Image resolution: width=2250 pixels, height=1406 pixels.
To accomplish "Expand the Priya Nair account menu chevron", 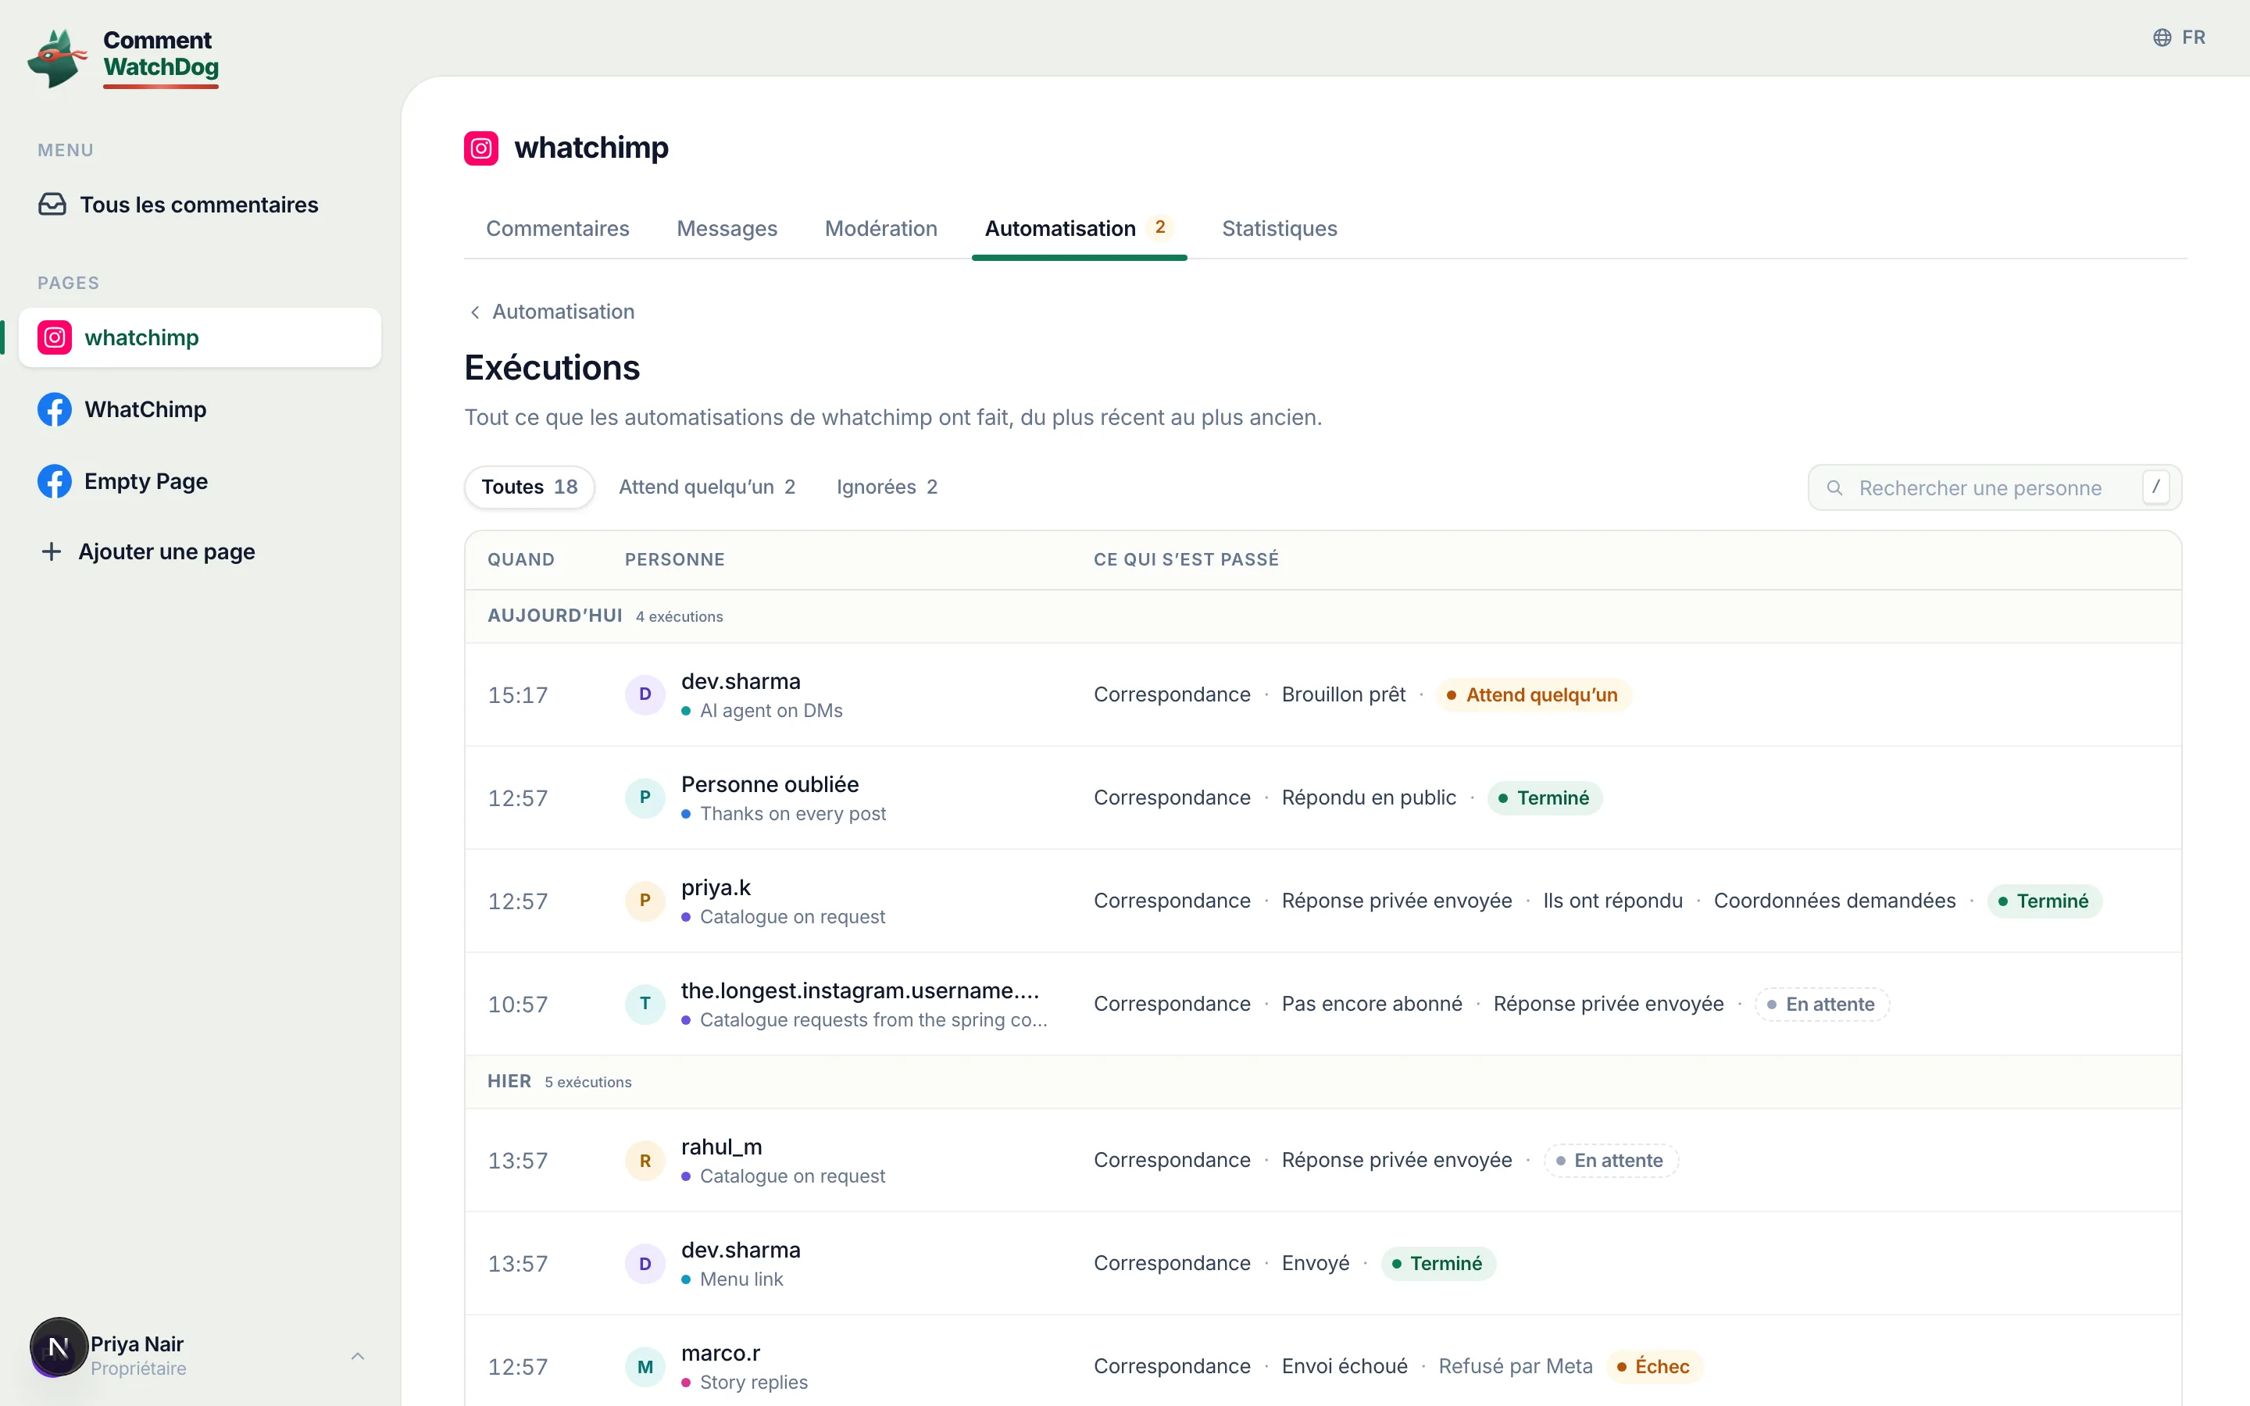I will (x=358, y=1356).
